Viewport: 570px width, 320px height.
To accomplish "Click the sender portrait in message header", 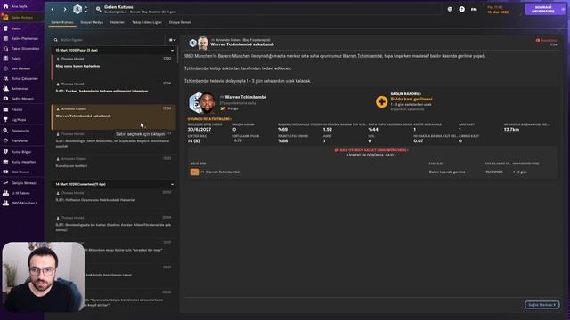I will [203, 43].
